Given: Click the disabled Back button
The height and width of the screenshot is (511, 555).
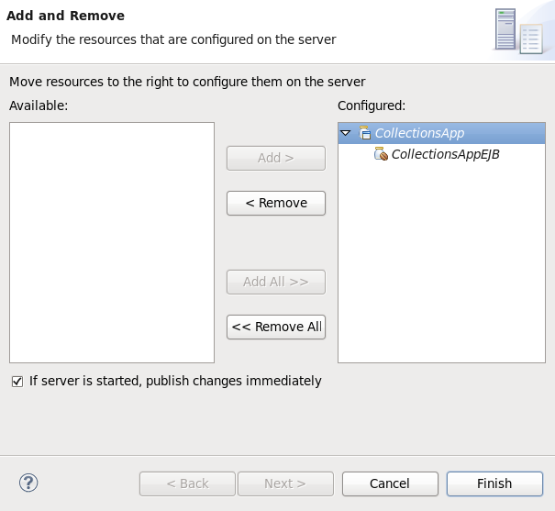Looking at the screenshot, I should coord(187,483).
